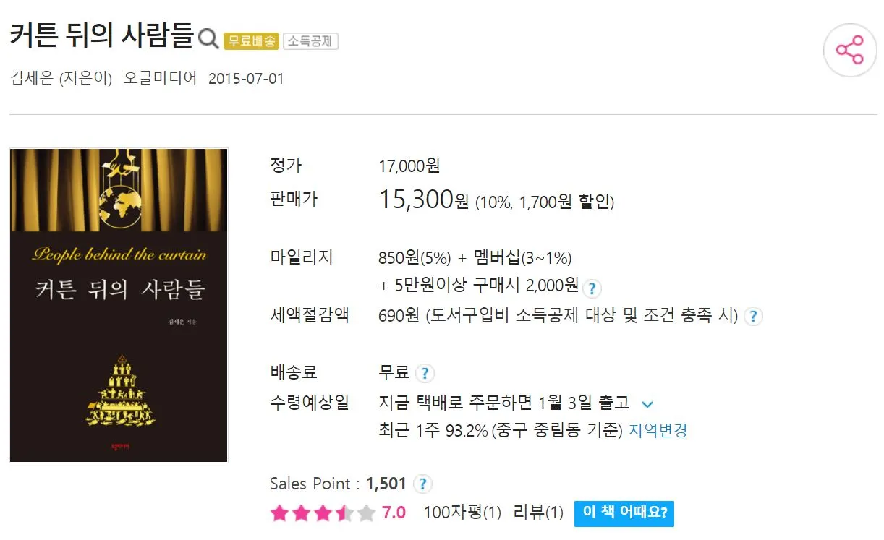Viewport: 884px width, 540px height.
Task: Open publisher 오클미디어 link
Action: 160,78
